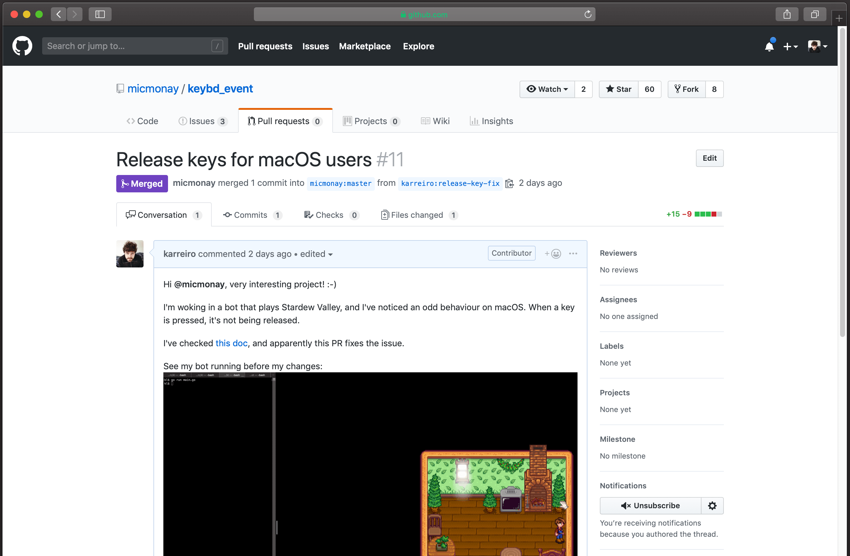
Task: Click the 'No milestone' text
Action: [x=622, y=455]
